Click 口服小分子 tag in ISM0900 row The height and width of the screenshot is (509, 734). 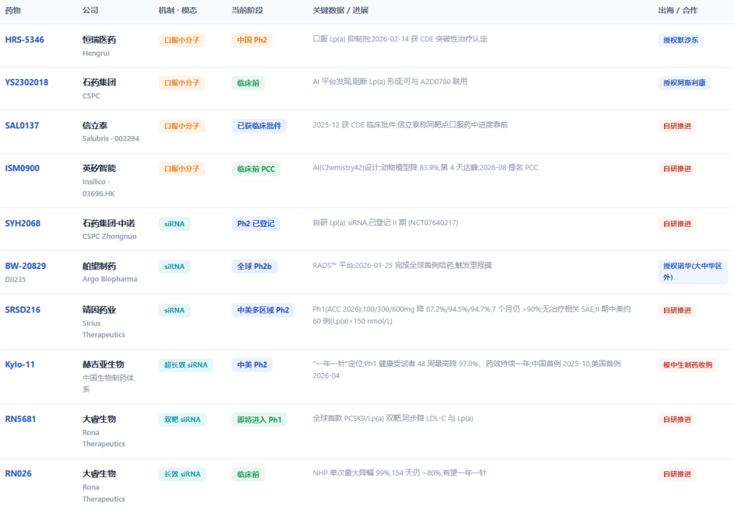point(181,169)
